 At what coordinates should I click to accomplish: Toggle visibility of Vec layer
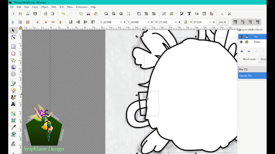point(241,37)
